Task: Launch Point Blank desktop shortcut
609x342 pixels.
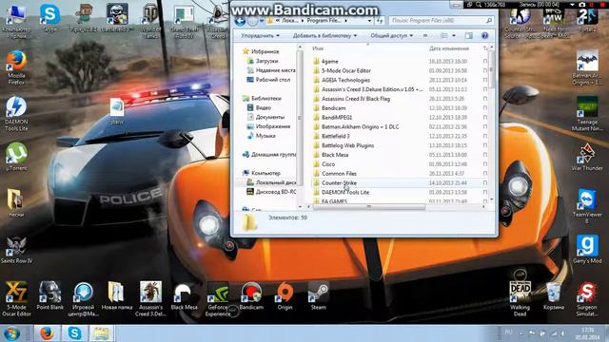Action: 50,295
